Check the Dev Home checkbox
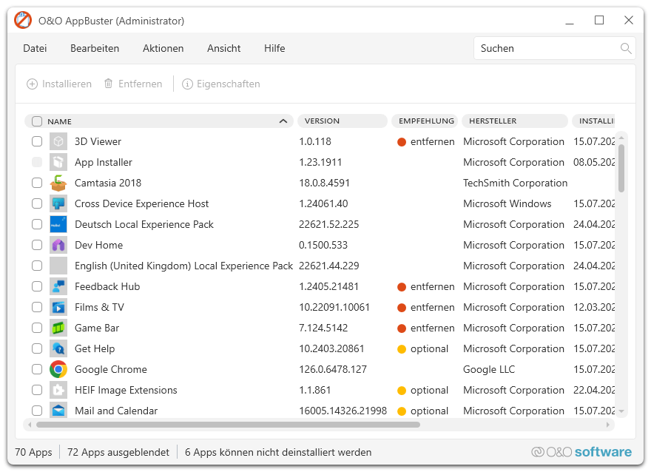Image resolution: width=651 pixels, height=472 pixels. click(37, 246)
